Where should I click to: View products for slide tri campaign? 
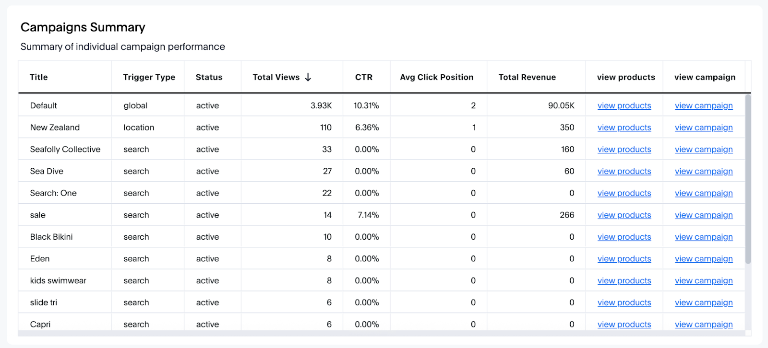[624, 303]
